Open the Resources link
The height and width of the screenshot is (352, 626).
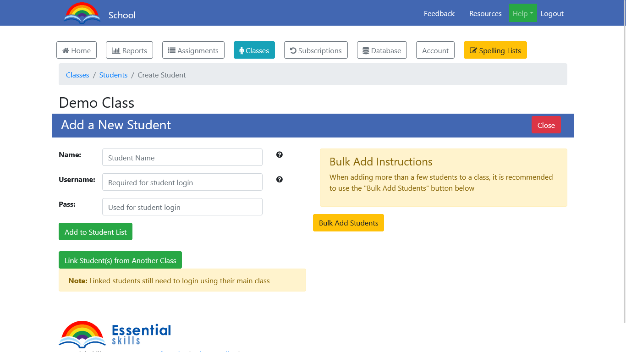point(485,13)
